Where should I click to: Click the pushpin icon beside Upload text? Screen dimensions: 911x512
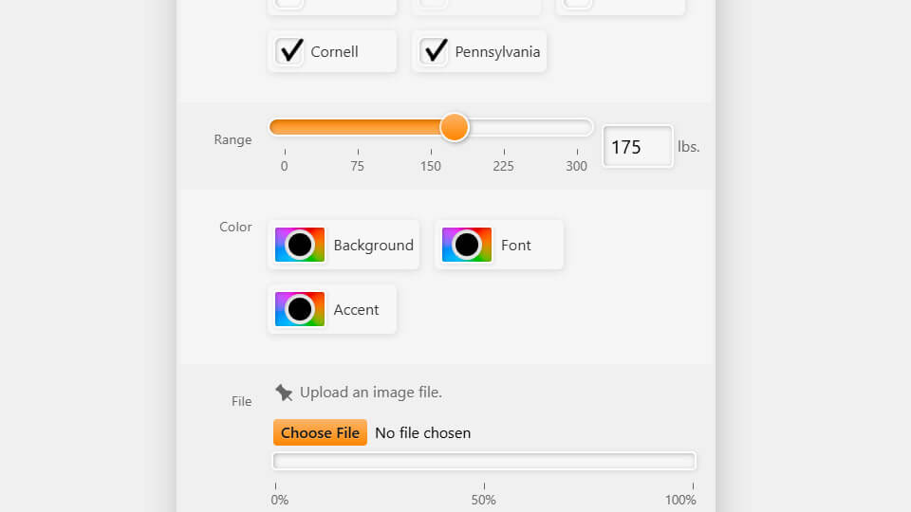point(284,393)
